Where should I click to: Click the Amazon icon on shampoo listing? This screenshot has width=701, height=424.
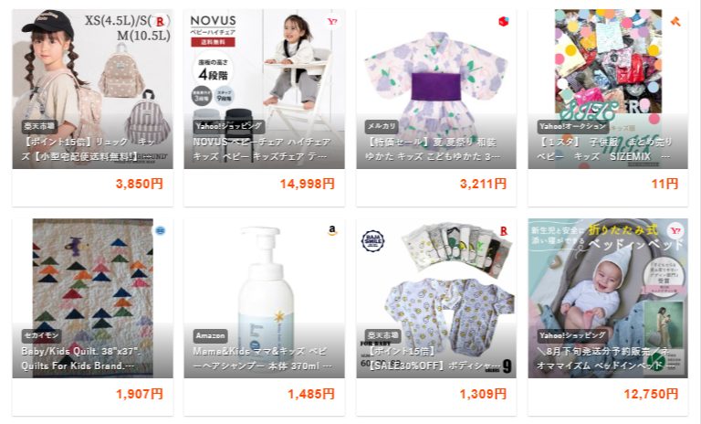coord(332,230)
